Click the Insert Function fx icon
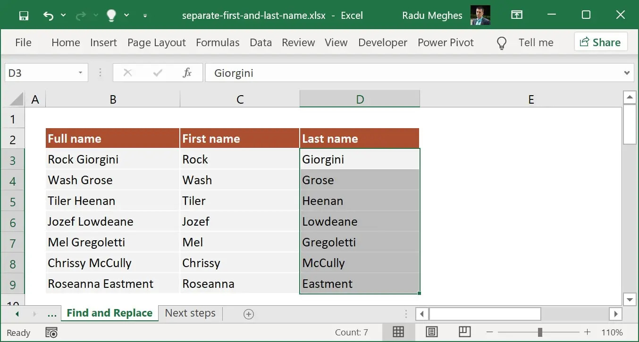Screen dimensions: 639x342 (187, 73)
